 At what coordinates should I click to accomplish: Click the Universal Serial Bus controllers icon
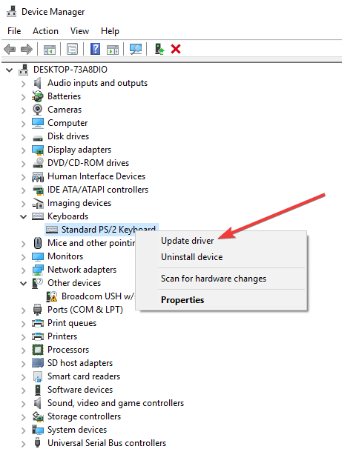37,442
